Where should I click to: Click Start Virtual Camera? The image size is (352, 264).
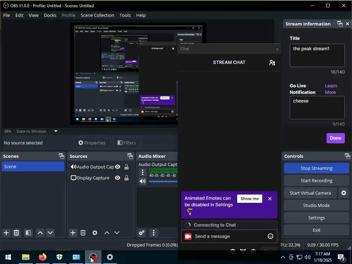pos(310,193)
